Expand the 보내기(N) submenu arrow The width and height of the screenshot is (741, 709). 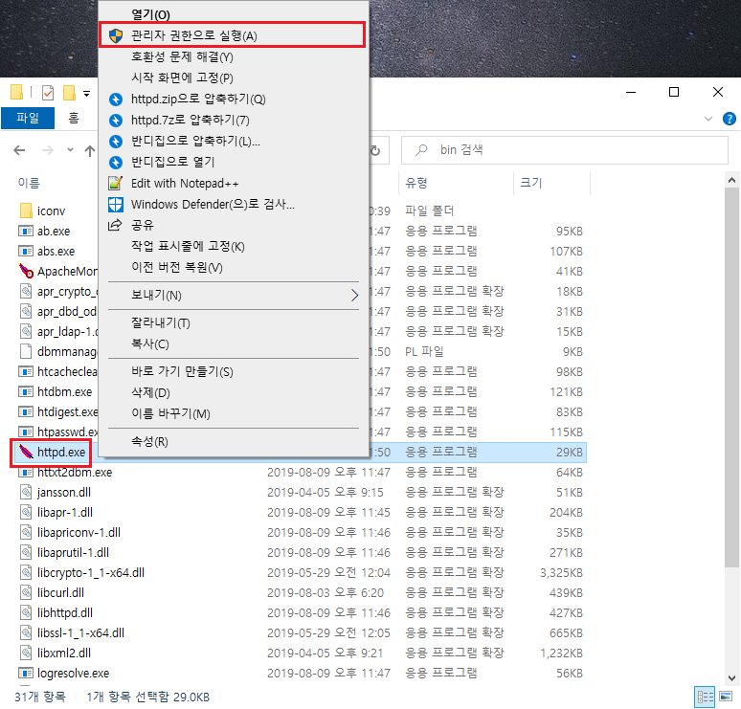[x=354, y=296]
